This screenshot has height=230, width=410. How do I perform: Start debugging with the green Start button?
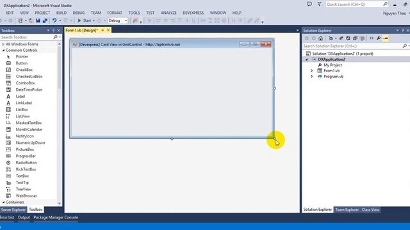pos(84,20)
